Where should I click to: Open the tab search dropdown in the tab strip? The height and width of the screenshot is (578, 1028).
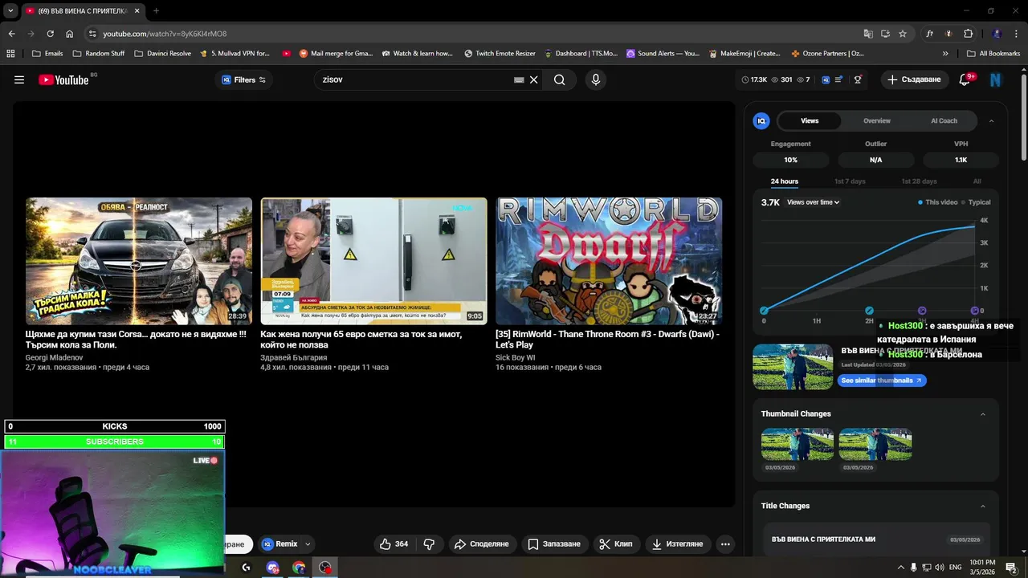10,10
